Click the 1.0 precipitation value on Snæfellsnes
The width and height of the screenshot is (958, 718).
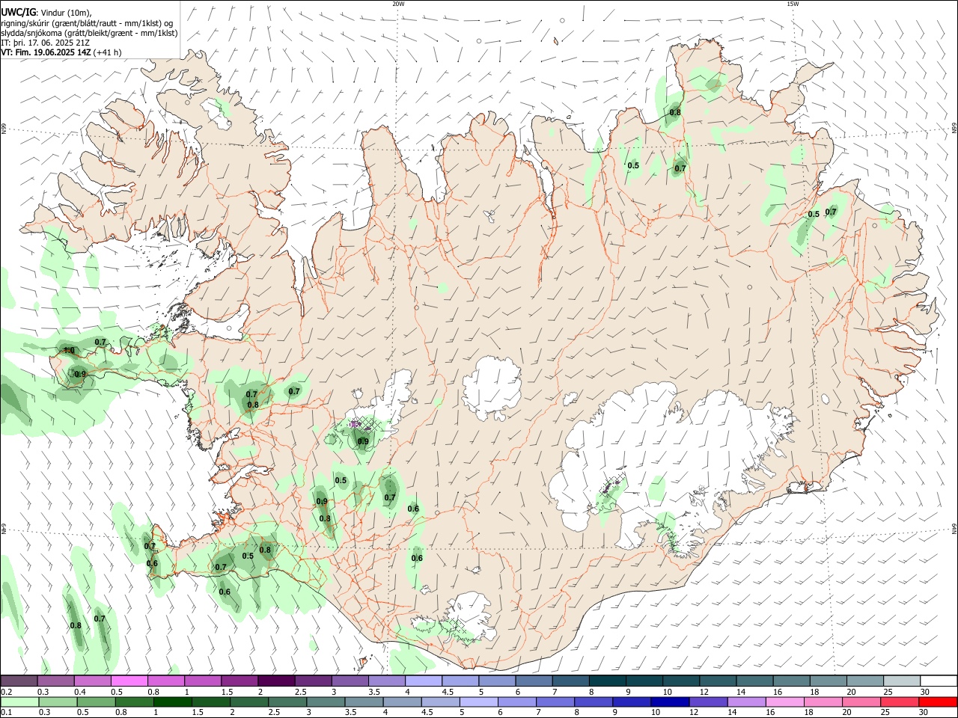69,350
